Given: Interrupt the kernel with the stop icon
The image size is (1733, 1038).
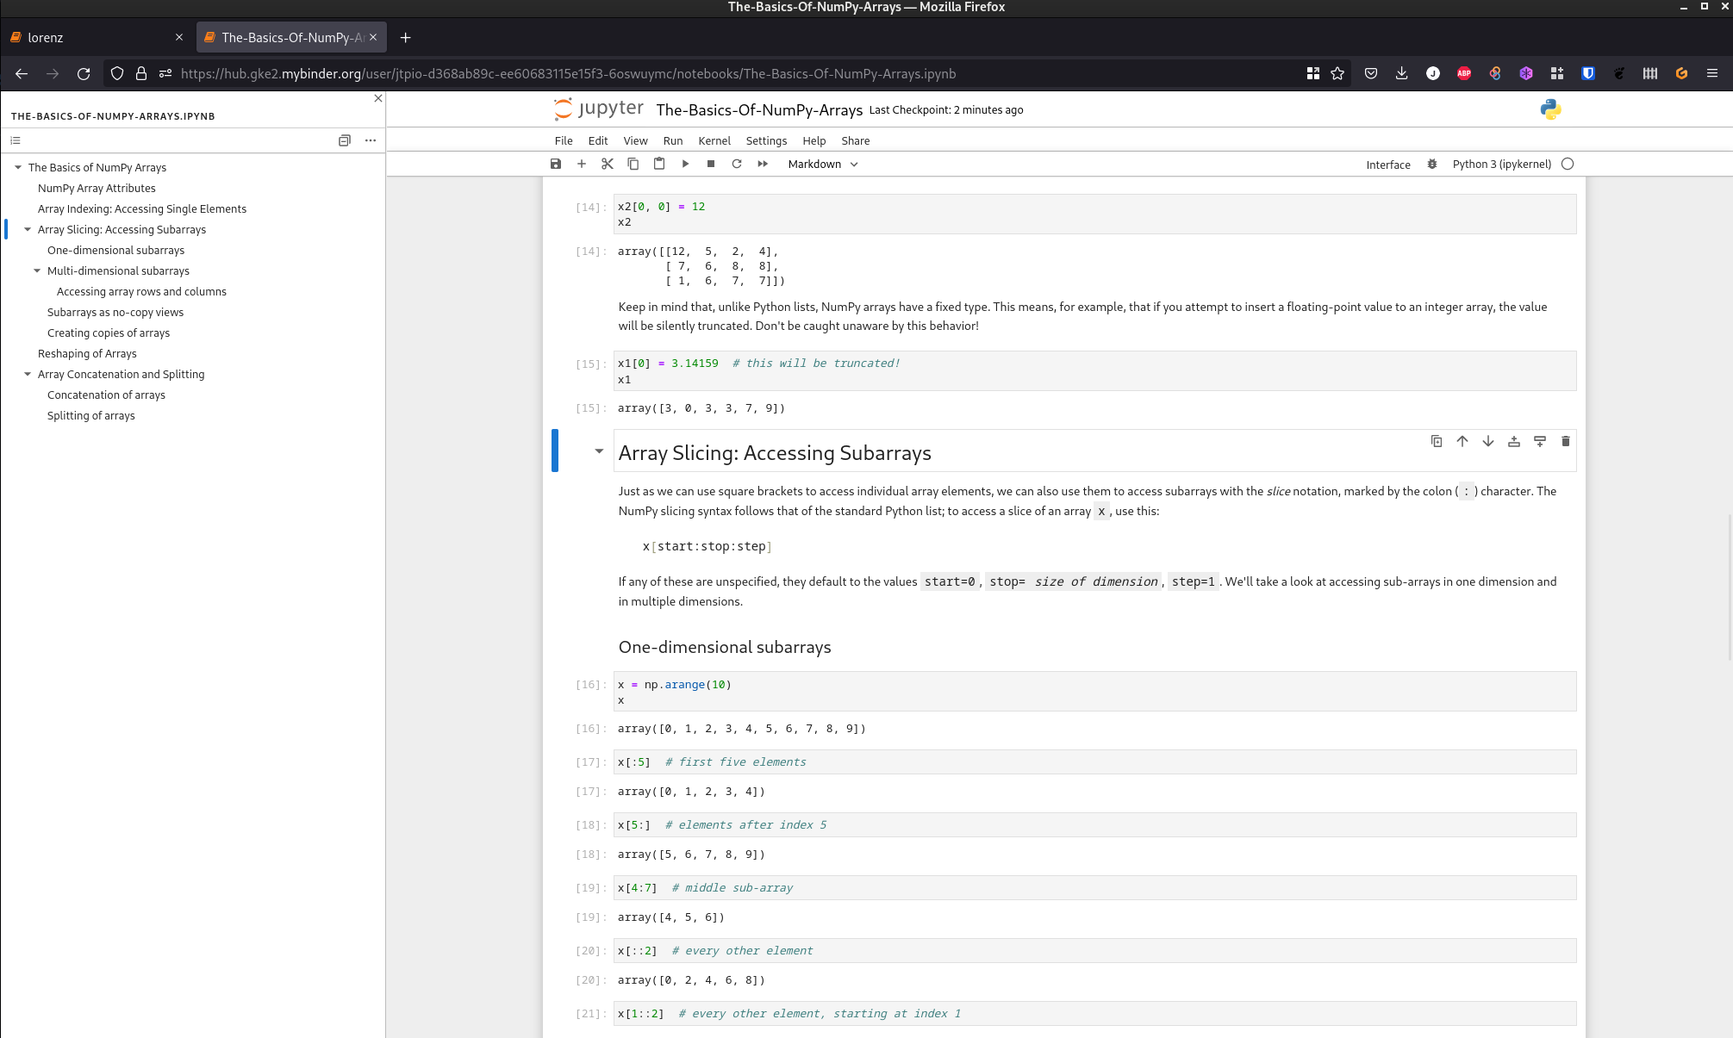Looking at the screenshot, I should [x=711, y=164].
